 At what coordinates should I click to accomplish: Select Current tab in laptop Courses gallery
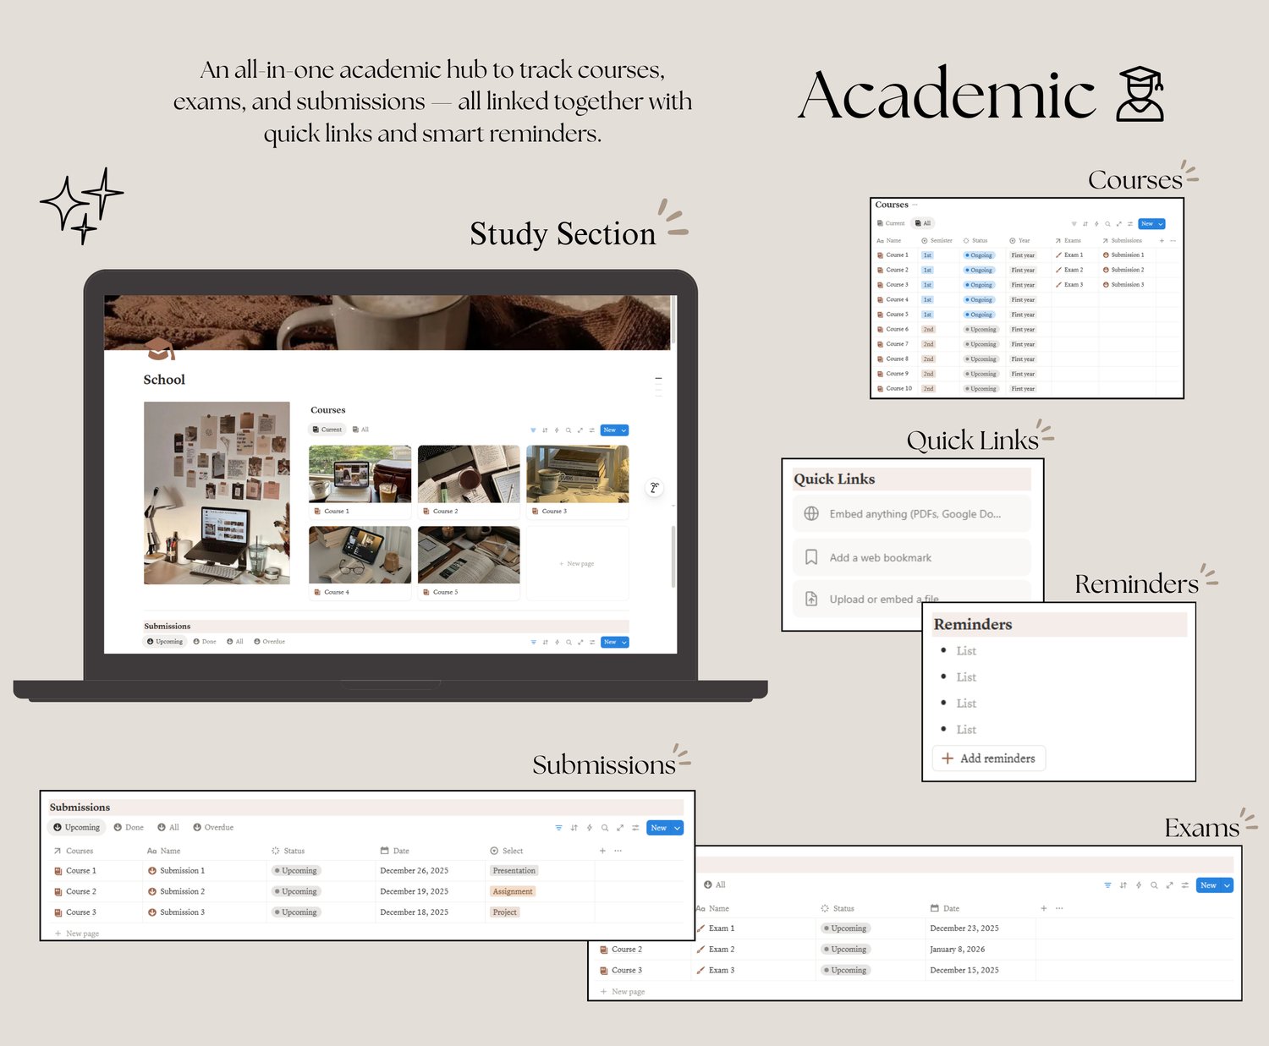(327, 430)
